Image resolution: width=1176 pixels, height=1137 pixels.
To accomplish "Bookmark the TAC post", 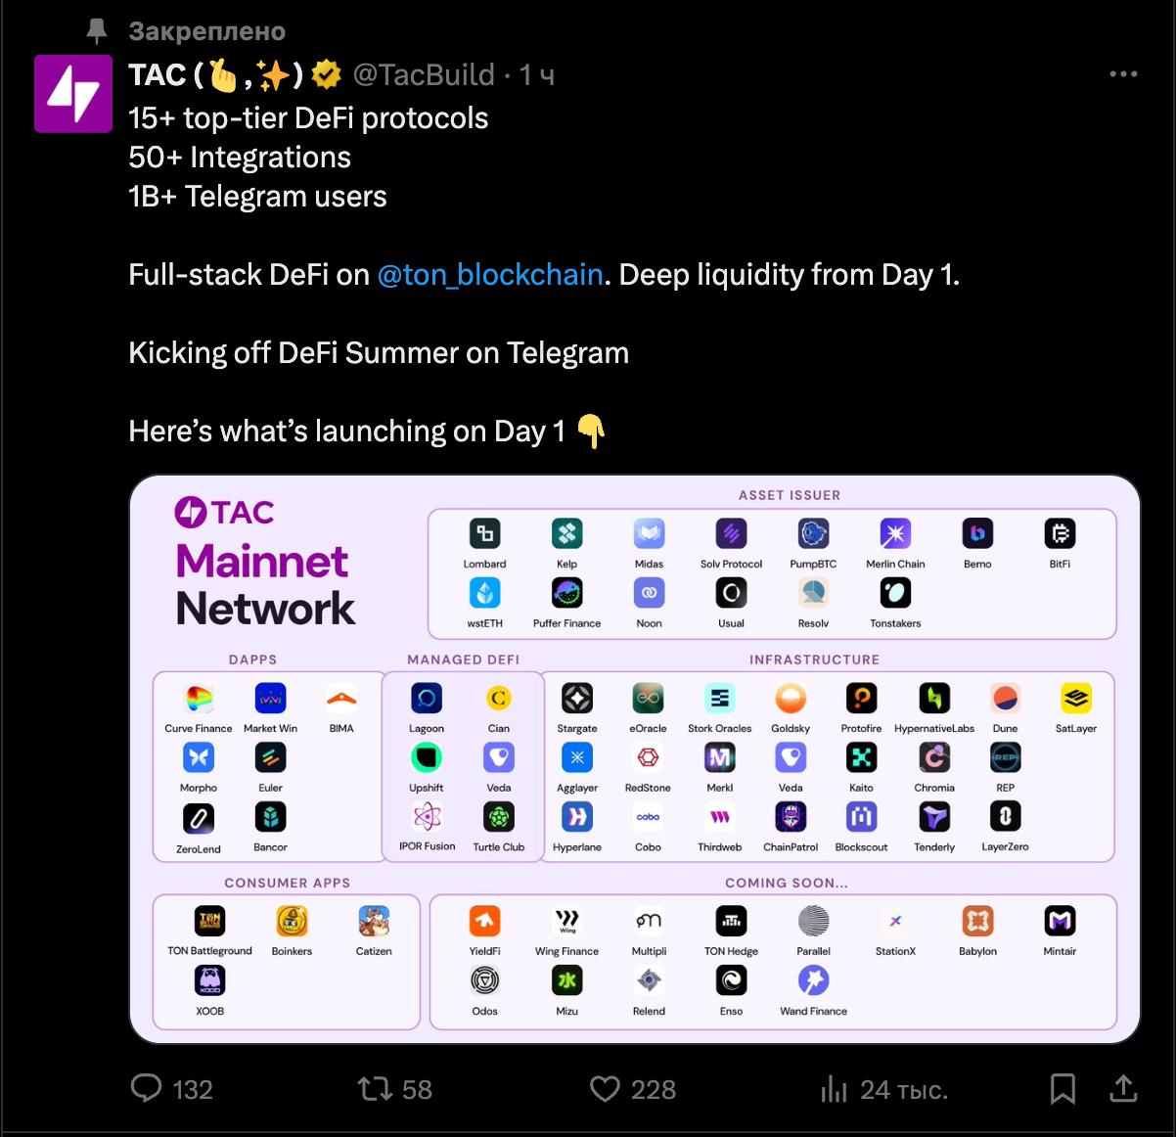I will [x=1063, y=1088].
